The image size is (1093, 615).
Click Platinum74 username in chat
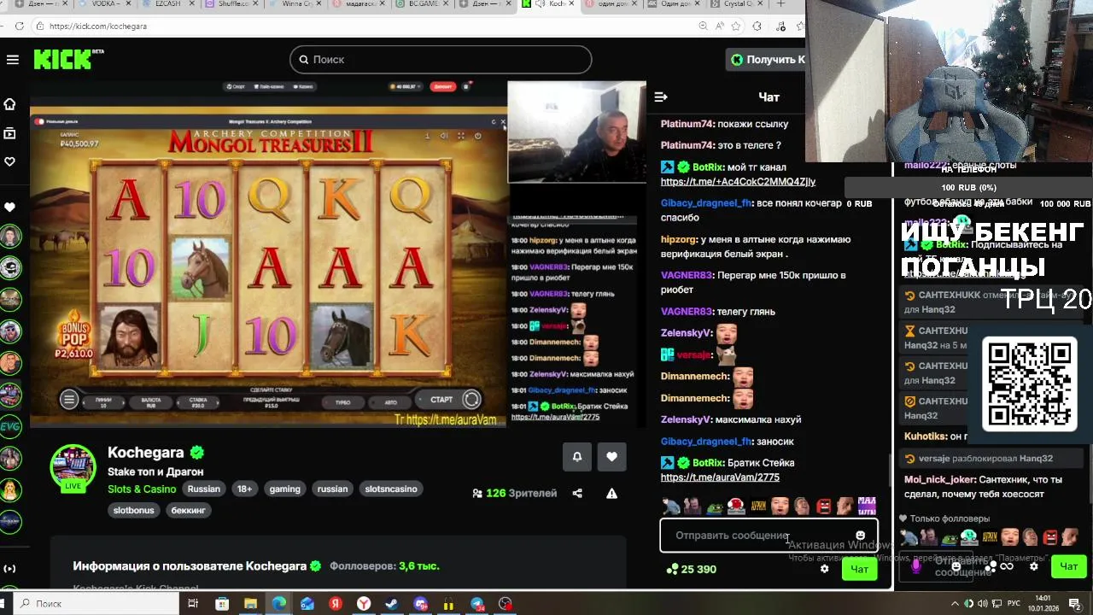(x=687, y=124)
